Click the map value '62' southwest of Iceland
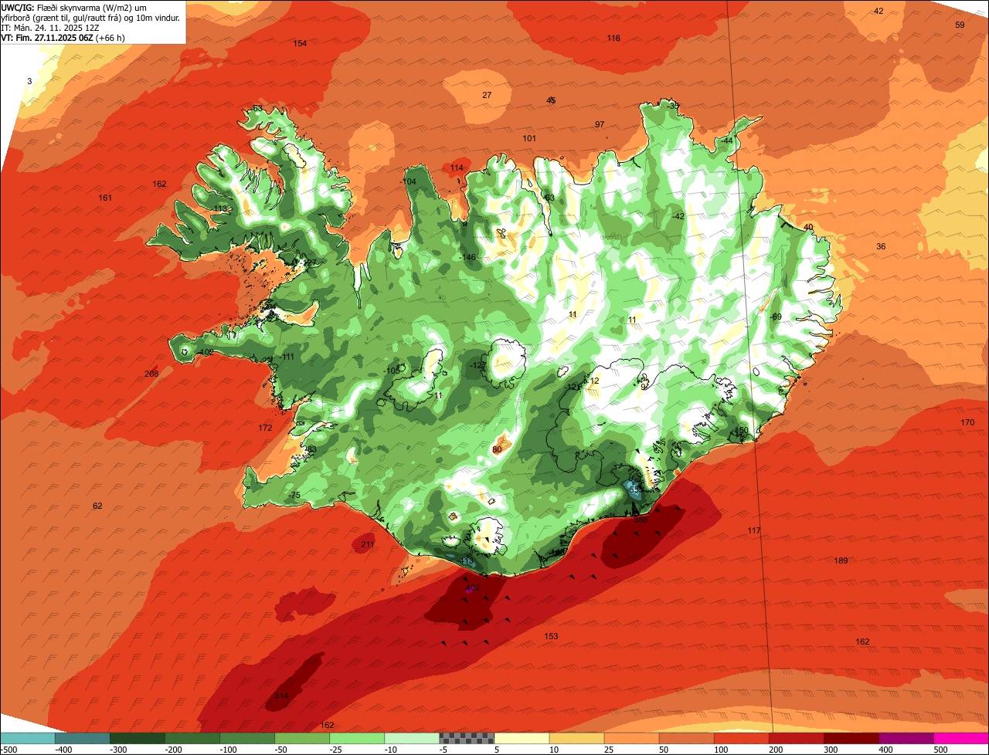The image size is (989, 755). click(97, 506)
